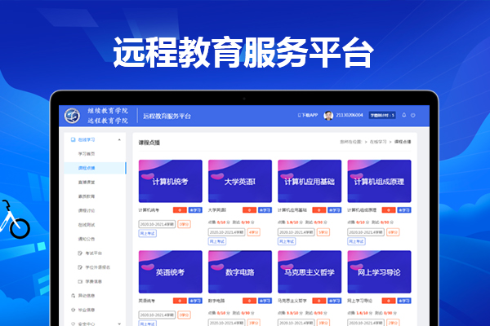Click red 0 badge under 数字电路
Screen dimensions: 490x326
click(x=250, y=301)
